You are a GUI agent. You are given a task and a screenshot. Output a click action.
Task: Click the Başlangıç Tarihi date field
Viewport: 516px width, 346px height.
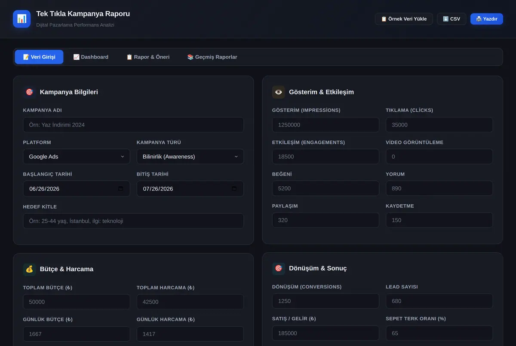pos(77,189)
